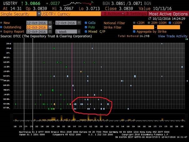This screenshot has height=142, width=189.
Task: Enable the <20M notional filter checkbox
Action: pos(134,23)
